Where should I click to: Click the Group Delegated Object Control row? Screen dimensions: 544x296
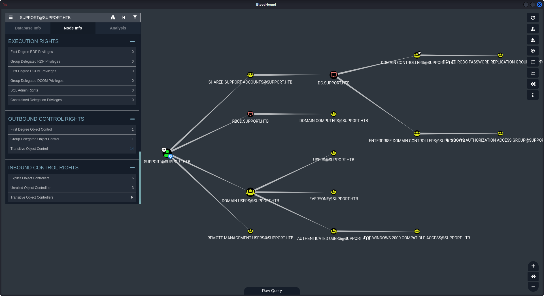[72, 139]
